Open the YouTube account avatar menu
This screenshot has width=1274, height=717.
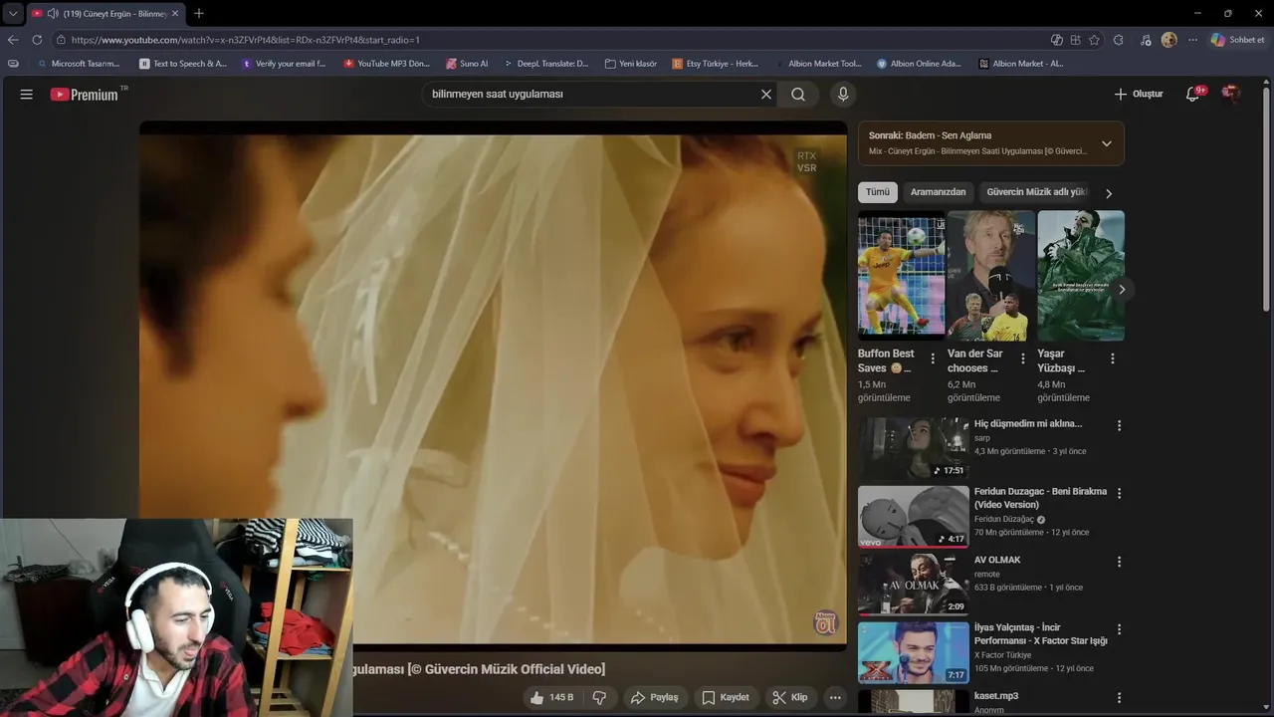click(x=1231, y=94)
